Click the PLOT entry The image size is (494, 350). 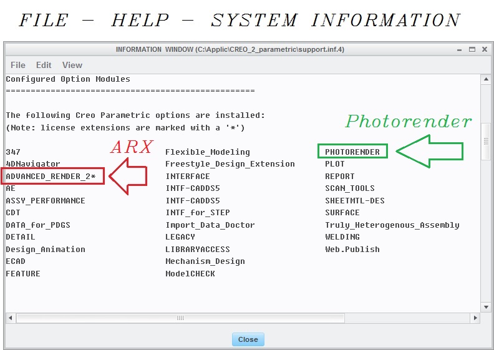click(334, 164)
